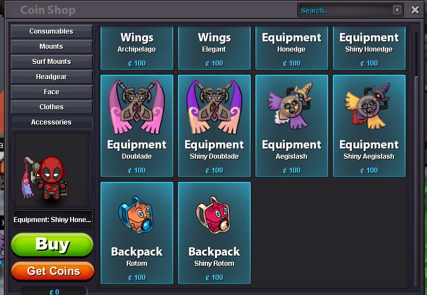This screenshot has height=295, width=427.
Task: Pick the Wings Elegant item card
Action: point(214,48)
